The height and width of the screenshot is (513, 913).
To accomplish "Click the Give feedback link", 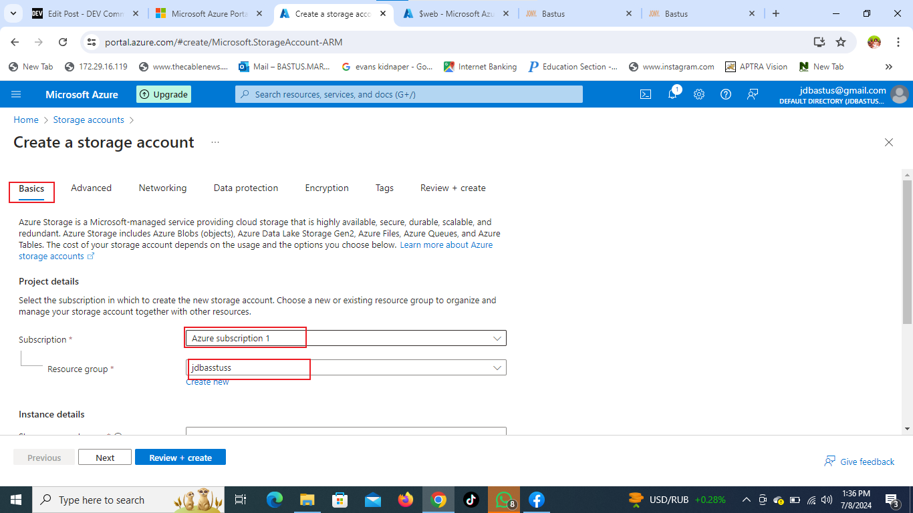I will pos(860,462).
